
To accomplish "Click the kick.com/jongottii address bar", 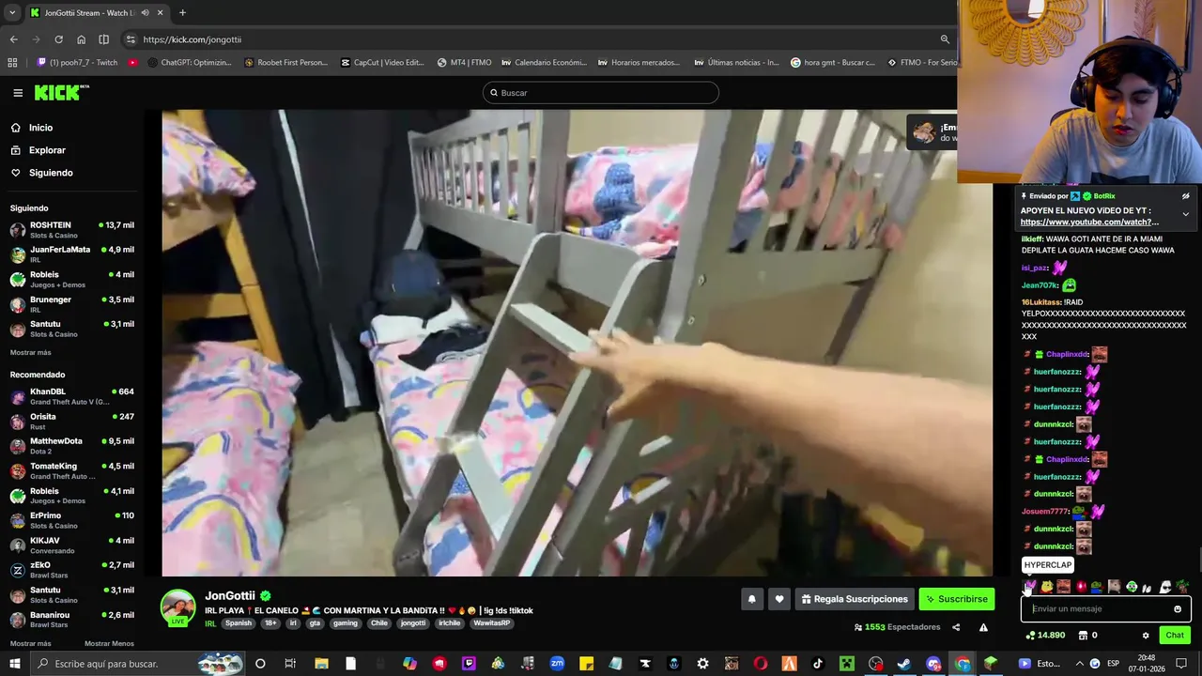I will (535, 39).
